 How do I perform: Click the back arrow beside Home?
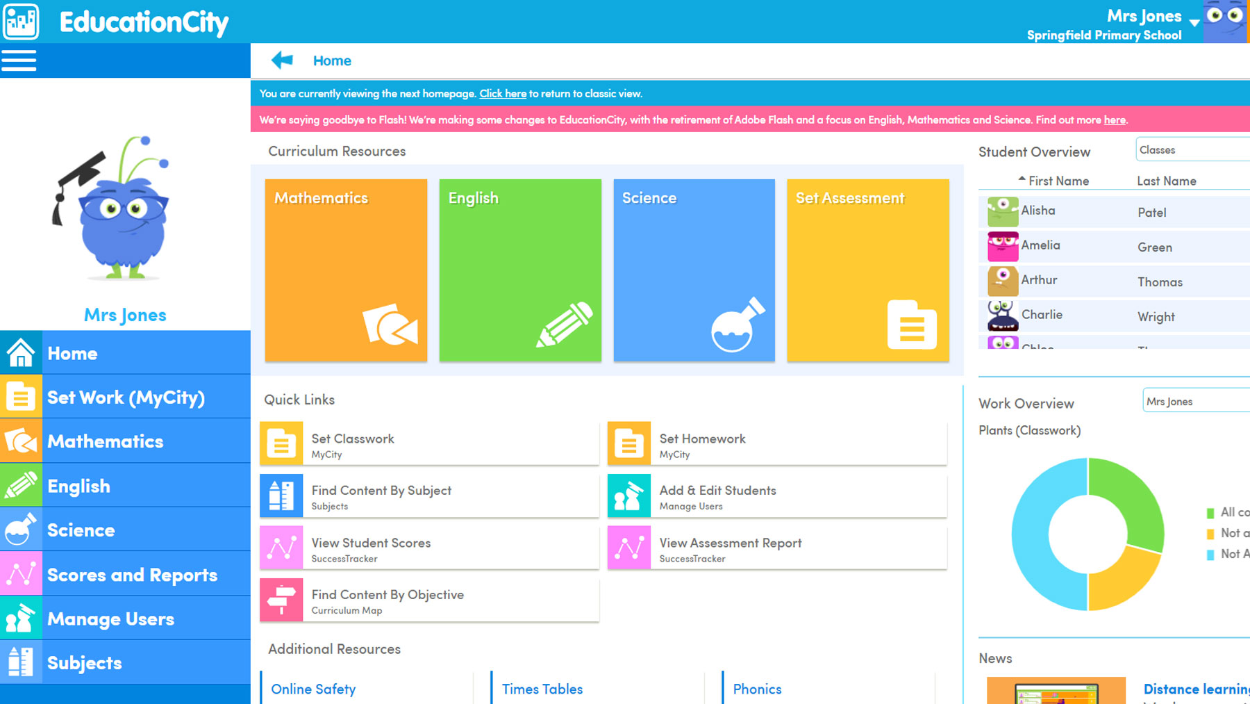click(281, 60)
